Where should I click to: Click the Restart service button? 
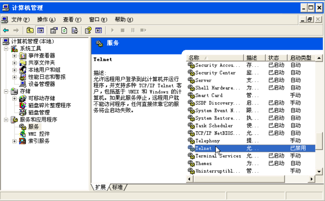click(x=143, y=30)
